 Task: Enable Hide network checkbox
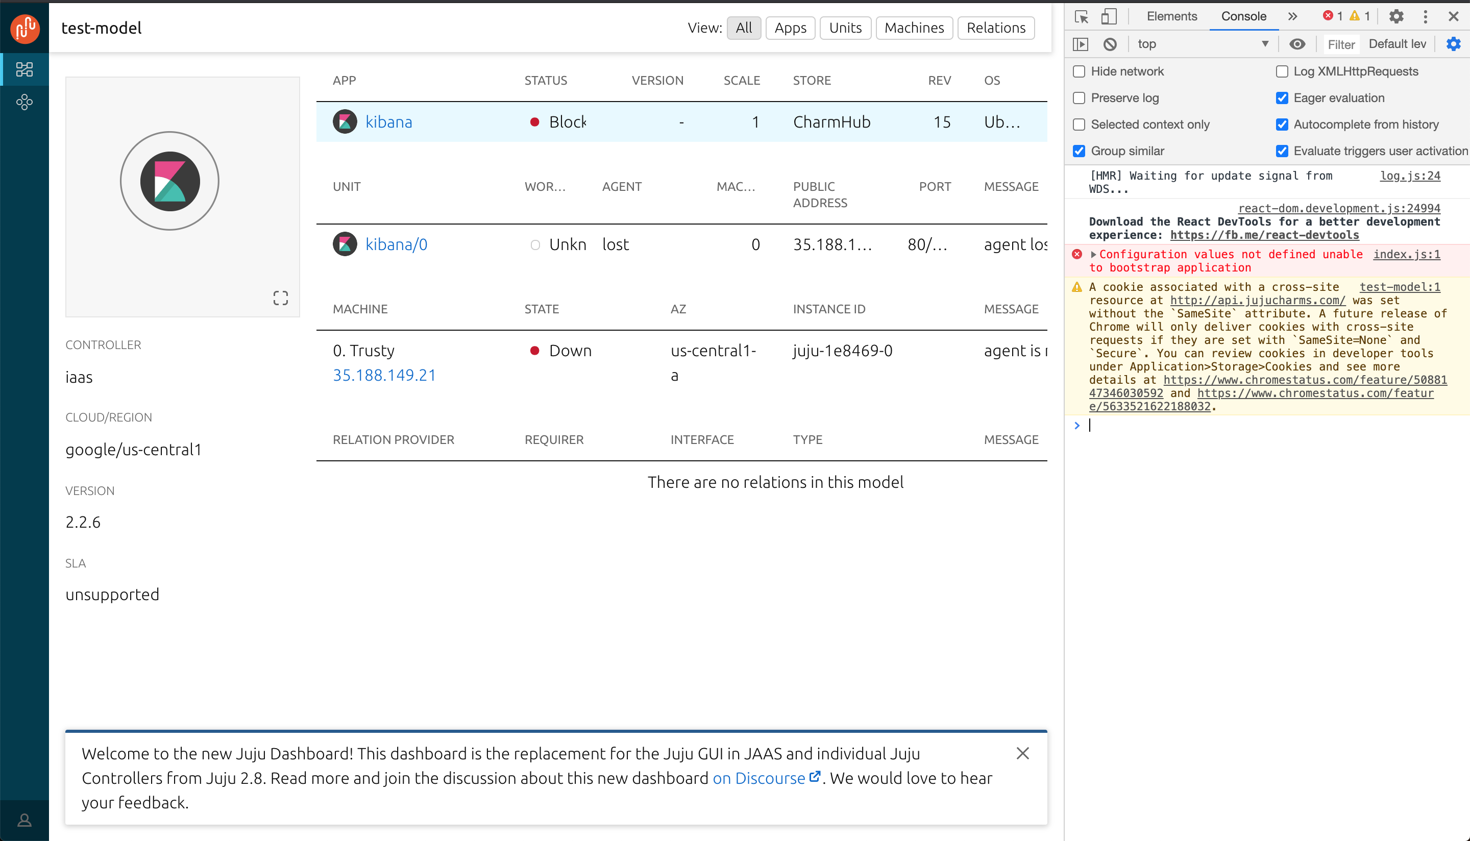pyautogui.click(x=1079, y=71)
